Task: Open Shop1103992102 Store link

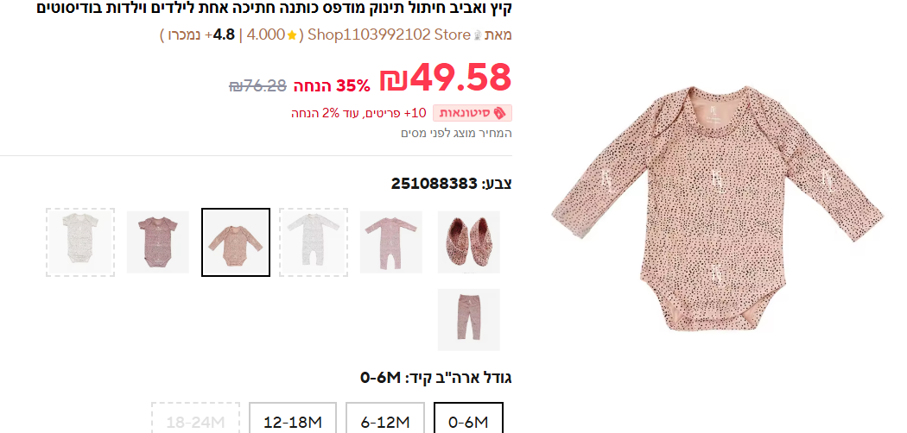Action: [390, 35]
